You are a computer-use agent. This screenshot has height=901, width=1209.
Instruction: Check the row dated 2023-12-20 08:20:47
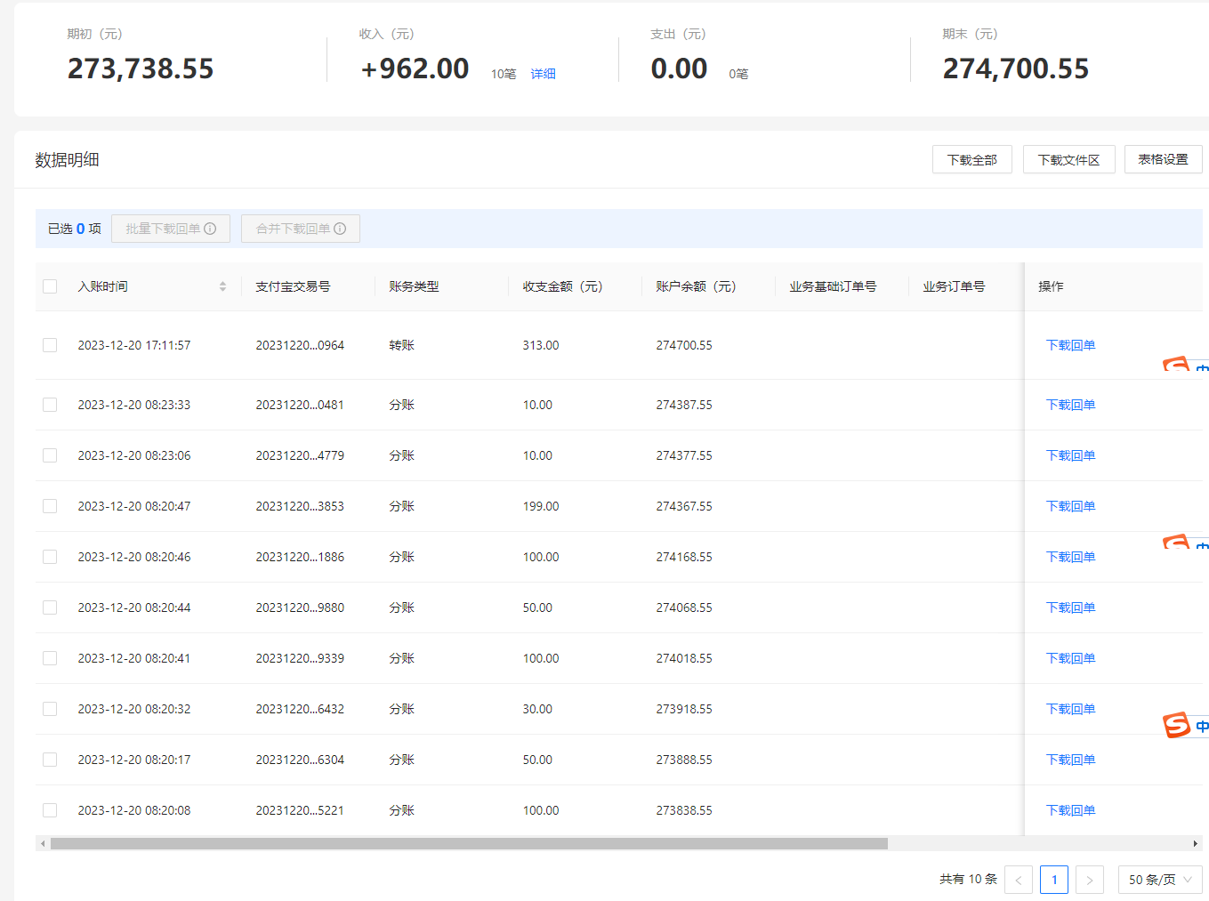coord(50,506)
